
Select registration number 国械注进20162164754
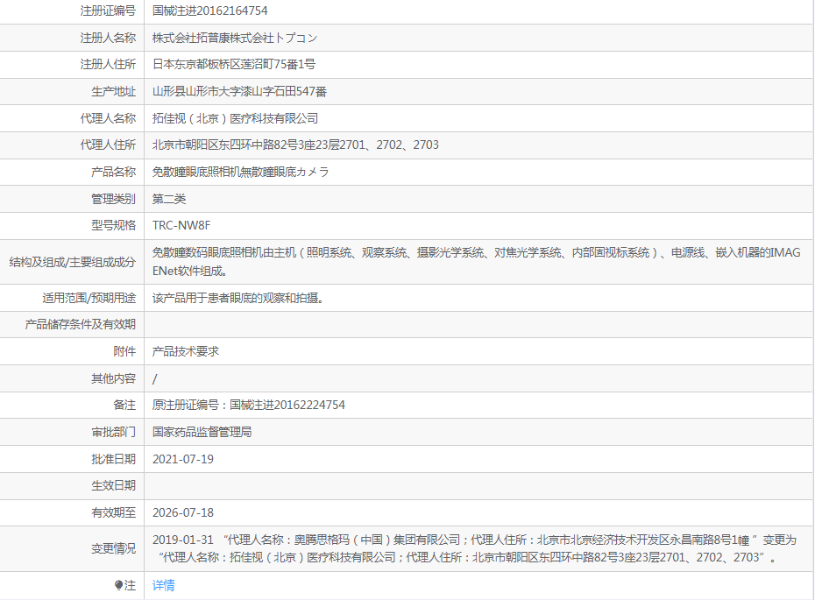pyautogui.click(x=210, y=11)
